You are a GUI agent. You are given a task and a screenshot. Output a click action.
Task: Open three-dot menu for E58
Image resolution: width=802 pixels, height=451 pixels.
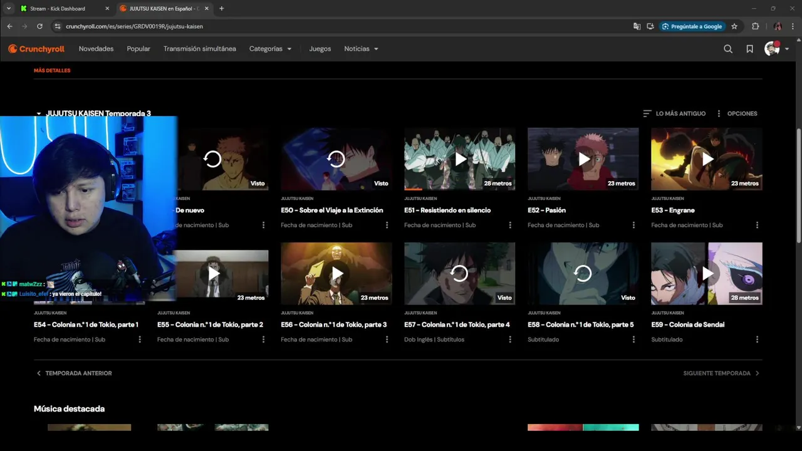(633, 340)
